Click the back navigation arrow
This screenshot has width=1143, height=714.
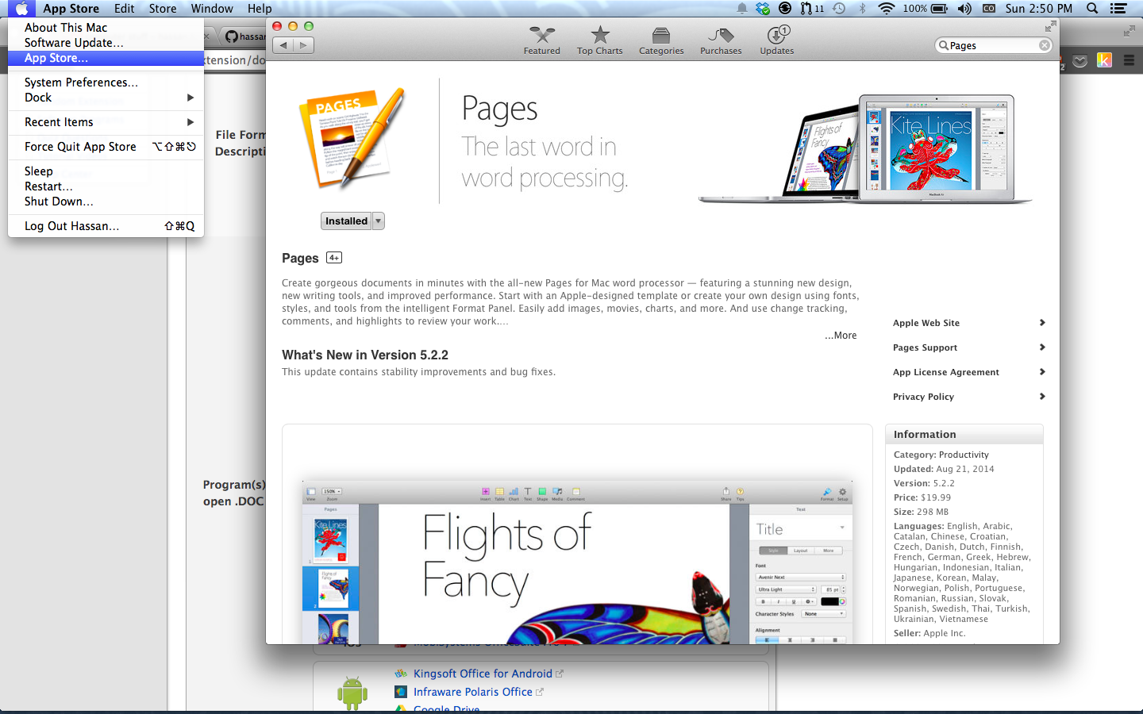coord(283,45)
